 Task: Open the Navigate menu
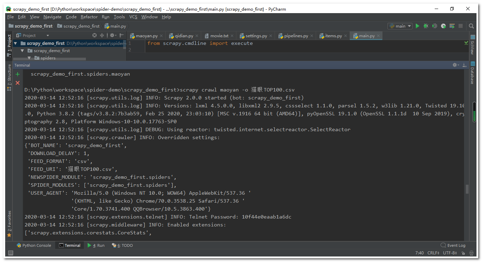[52, 17]
